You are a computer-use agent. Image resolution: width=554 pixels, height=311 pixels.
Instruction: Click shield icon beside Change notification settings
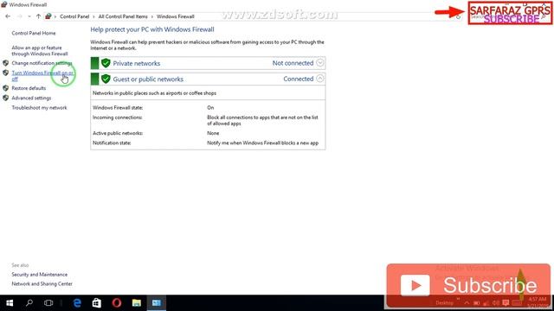[5, 63]
